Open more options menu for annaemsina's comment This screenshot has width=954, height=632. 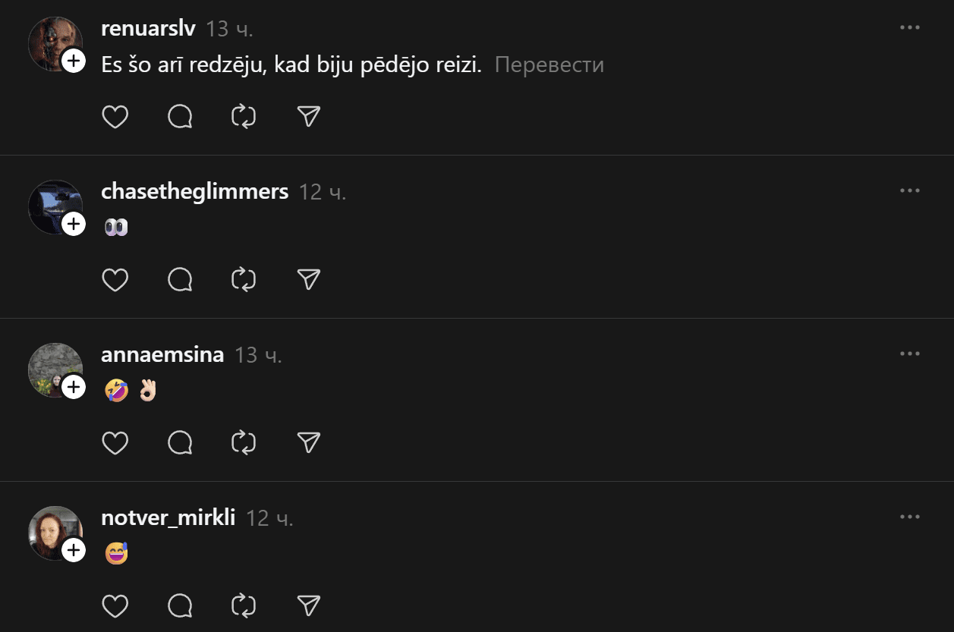click(x=909, y=354)
